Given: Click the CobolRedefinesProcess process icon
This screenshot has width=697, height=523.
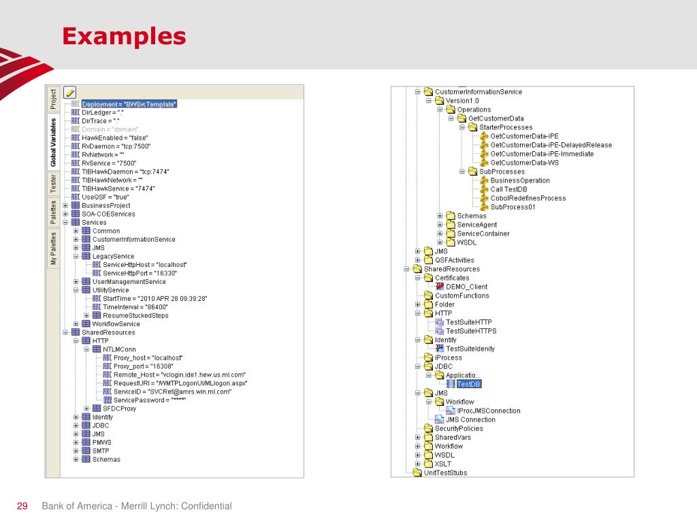Looking at the screenshot, I should tap(485, 198).
